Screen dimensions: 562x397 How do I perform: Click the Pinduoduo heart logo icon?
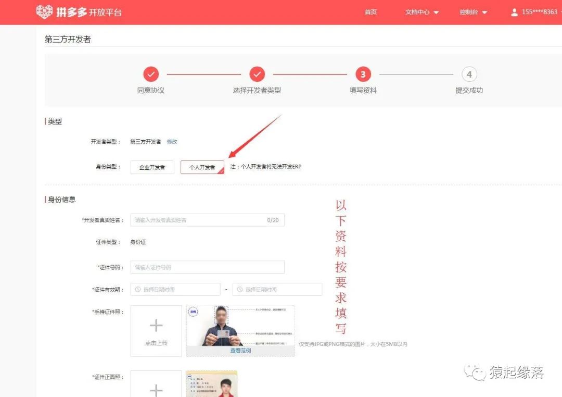(x=44, y=12)
